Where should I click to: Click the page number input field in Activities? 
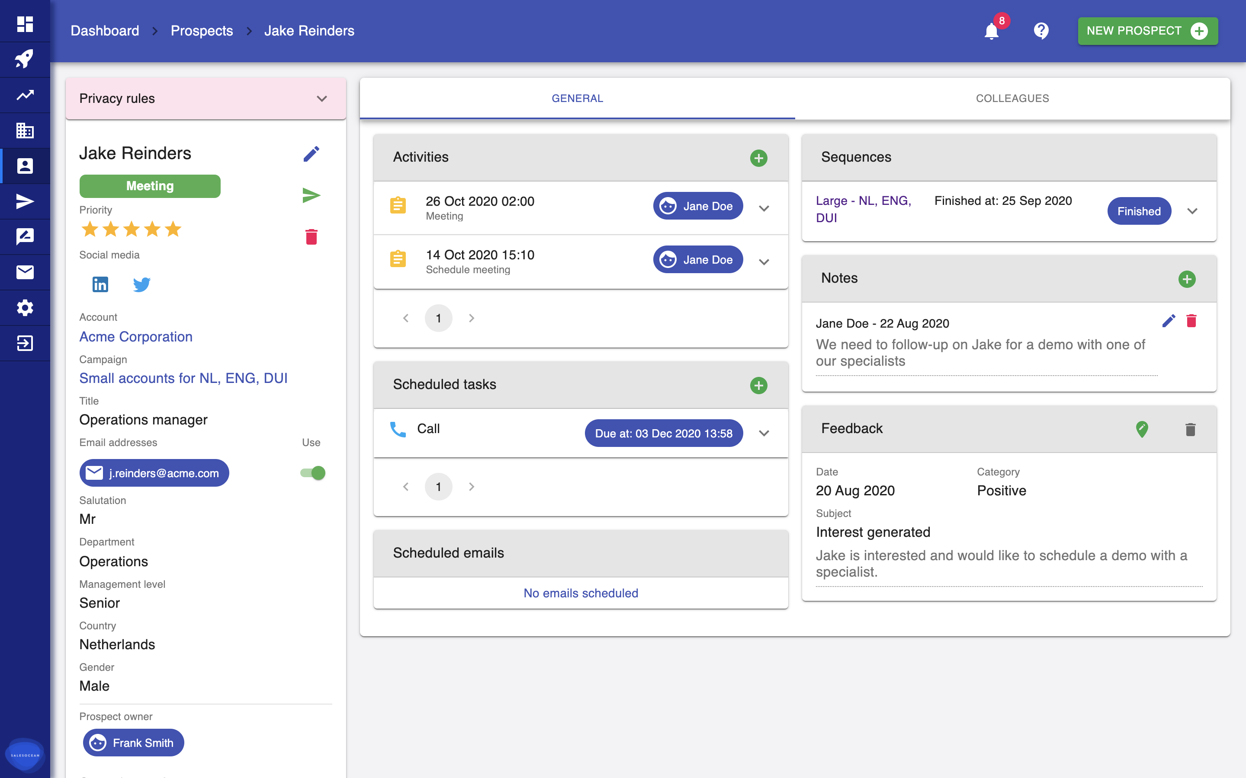(440, 317)
